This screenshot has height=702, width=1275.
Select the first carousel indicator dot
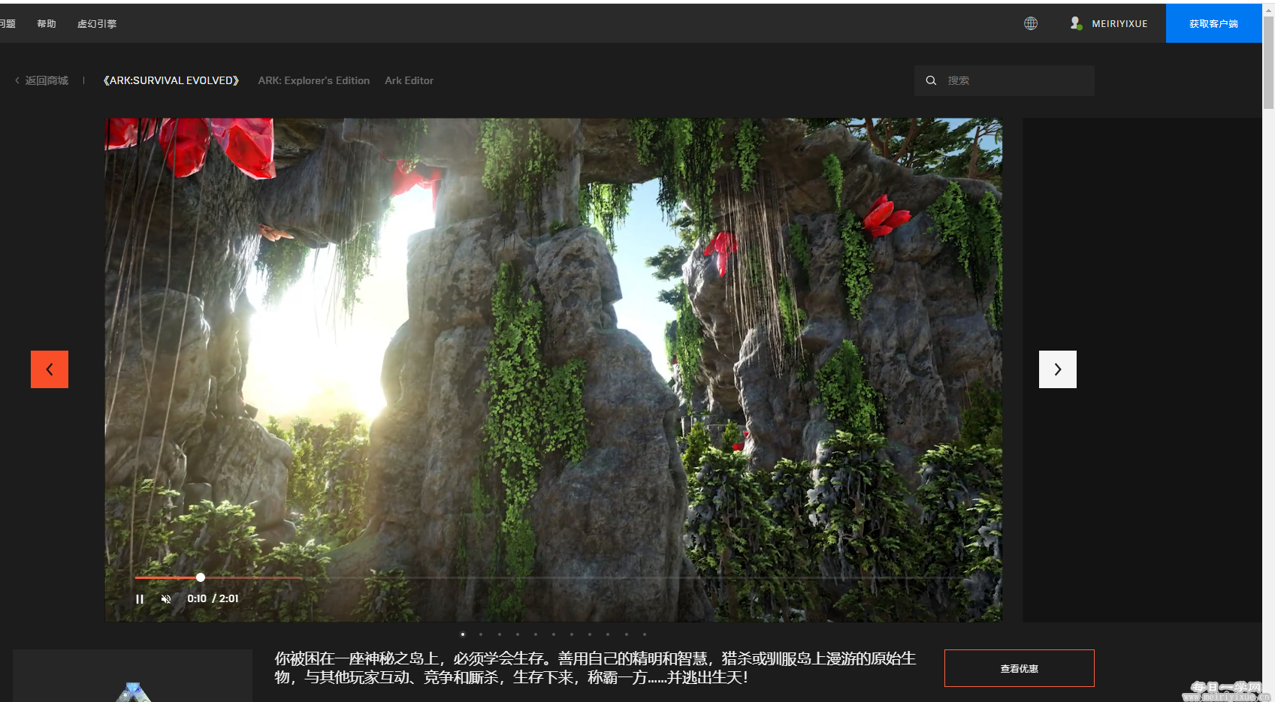click(x=463, y=634)
